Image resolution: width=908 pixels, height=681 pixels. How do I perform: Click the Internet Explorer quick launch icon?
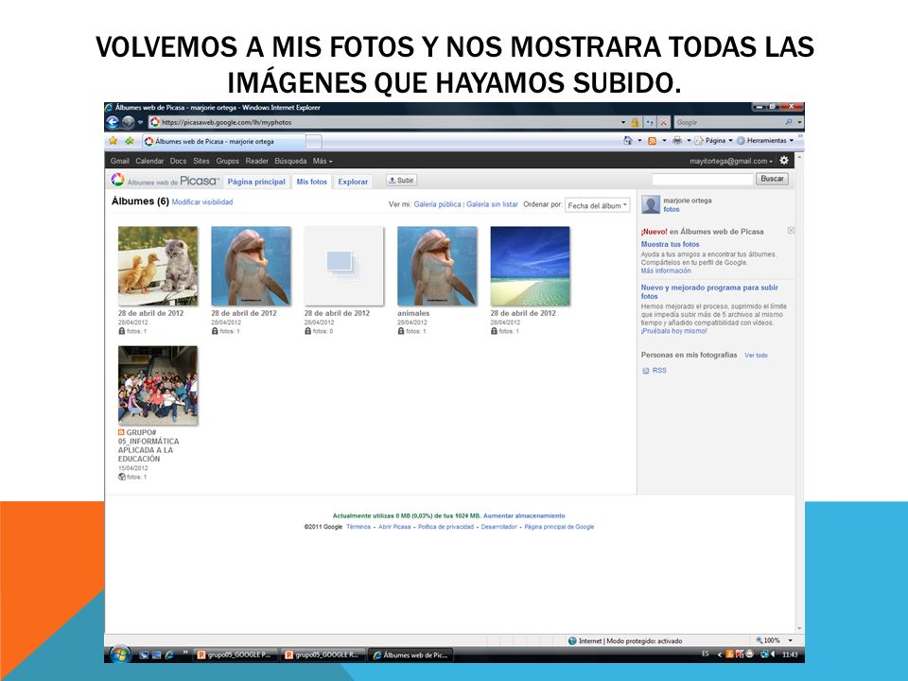(x=169, y=655)
